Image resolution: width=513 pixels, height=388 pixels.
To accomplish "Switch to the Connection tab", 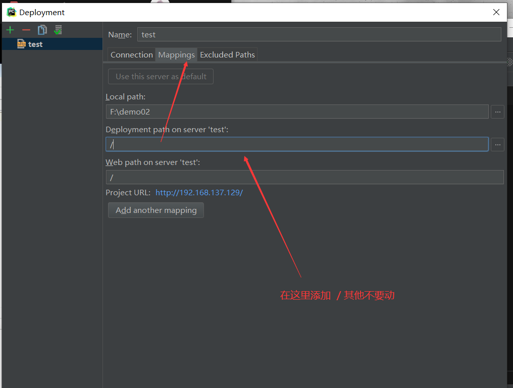I will coord(131,54).
